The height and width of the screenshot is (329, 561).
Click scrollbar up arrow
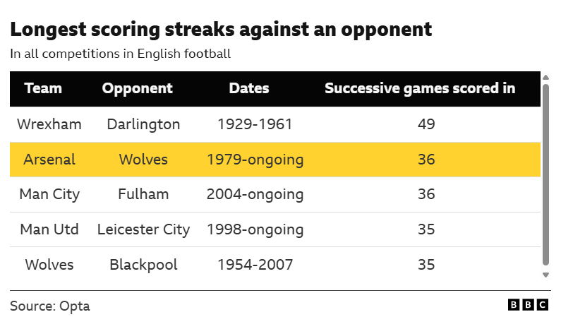coord(545,77)
